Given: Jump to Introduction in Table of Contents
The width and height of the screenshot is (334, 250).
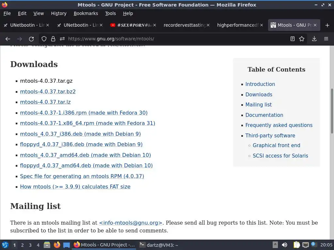Looking at the screenshot, I should [260, 84].
